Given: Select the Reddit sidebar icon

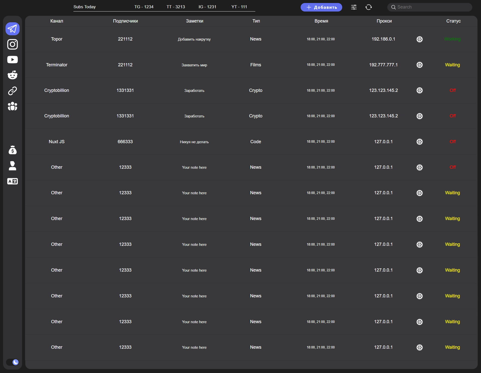Looking at the screenshot, I should click(x=13, y=75).
